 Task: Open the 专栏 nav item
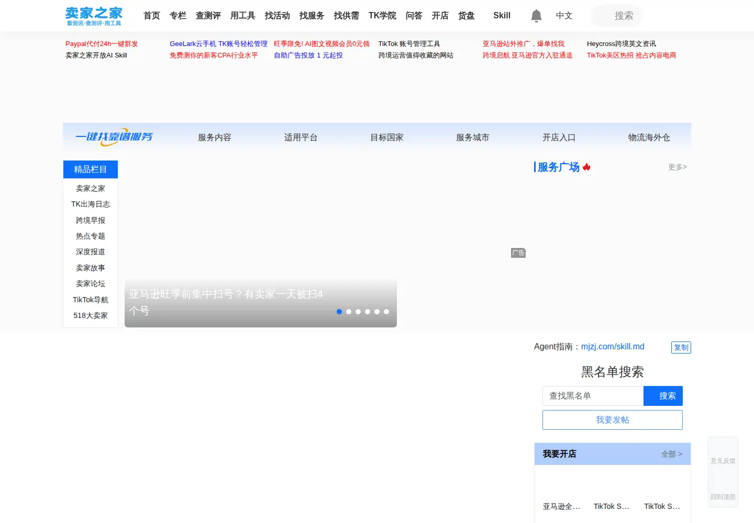[178, 16]
